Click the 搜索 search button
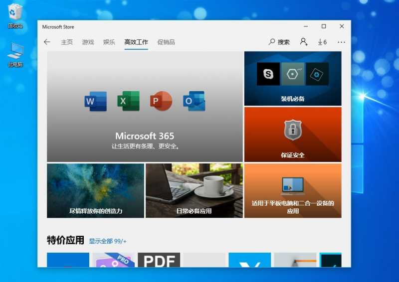The width and height of the screenshot is (399, 282). point(279,42)
